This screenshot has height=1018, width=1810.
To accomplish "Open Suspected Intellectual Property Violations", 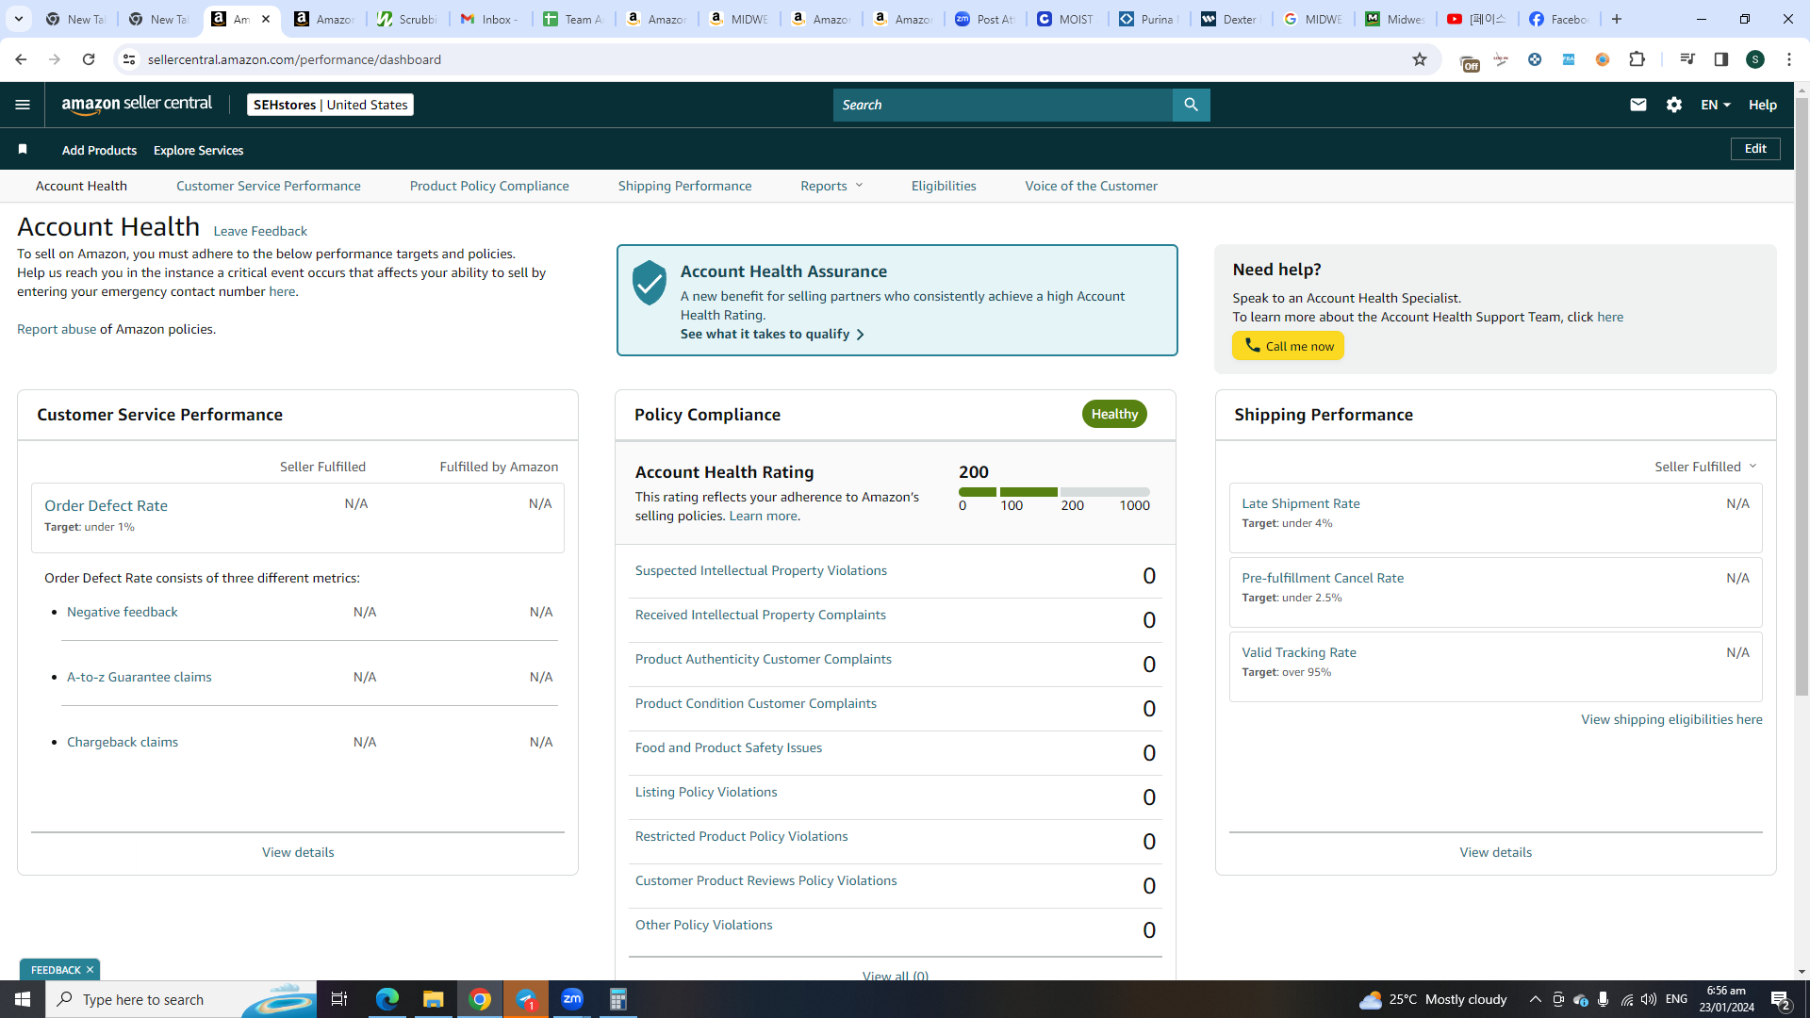I will click(761, 570).
